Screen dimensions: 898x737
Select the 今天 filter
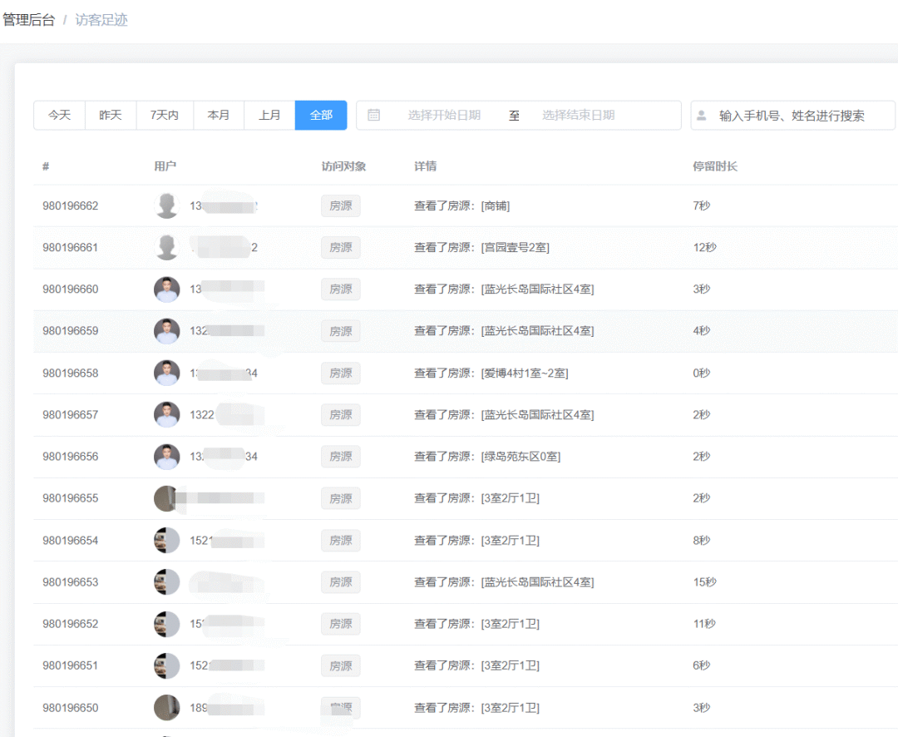(59, 116)
